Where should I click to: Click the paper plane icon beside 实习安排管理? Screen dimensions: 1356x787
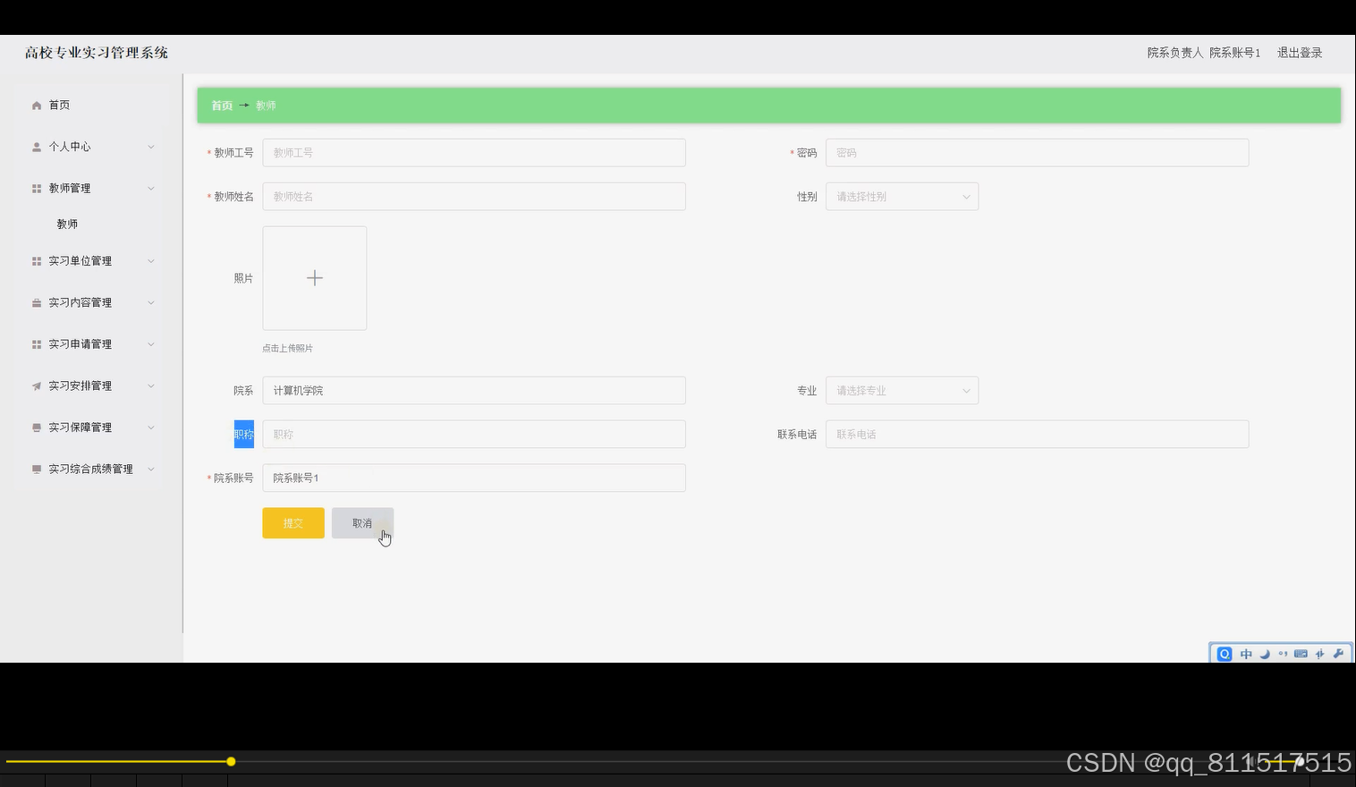click(x=37, y=386)
